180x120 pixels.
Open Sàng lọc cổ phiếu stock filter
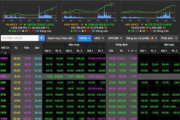point(141,38)
